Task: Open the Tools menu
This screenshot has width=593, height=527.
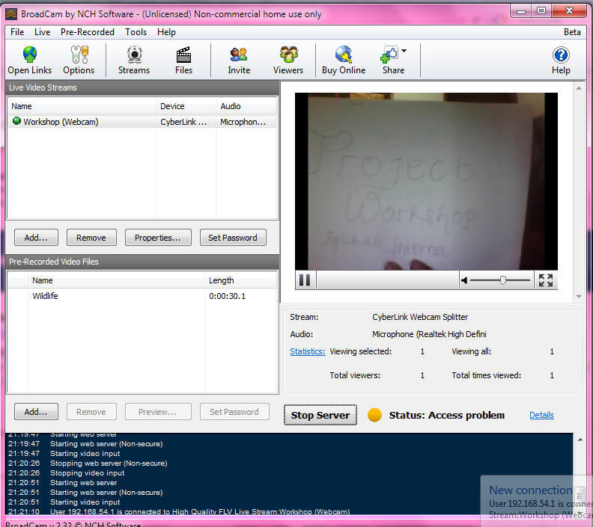Action: [x=136, y=32]
